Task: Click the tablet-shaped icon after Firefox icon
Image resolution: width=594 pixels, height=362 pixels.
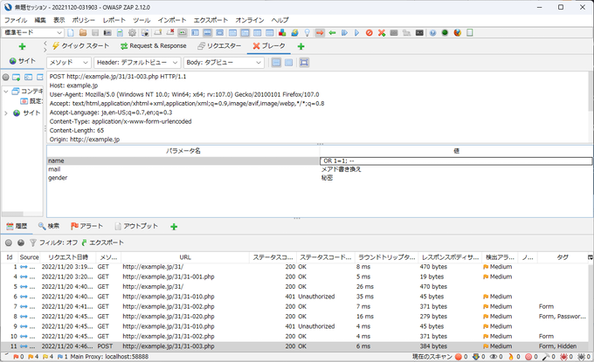Action: [470, 33]
